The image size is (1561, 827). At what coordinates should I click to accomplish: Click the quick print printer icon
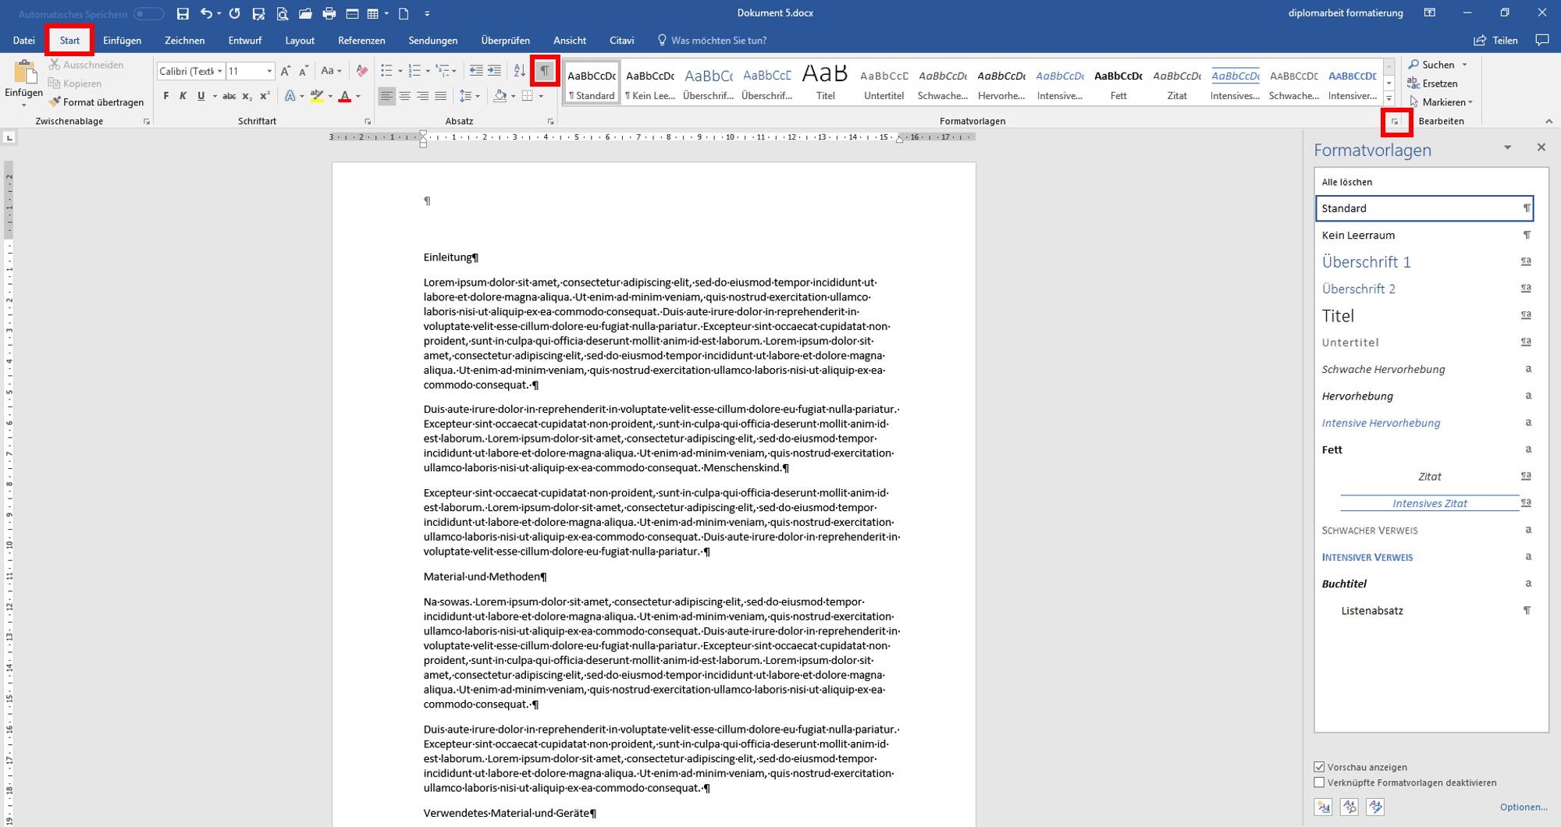tap(329, 13)
